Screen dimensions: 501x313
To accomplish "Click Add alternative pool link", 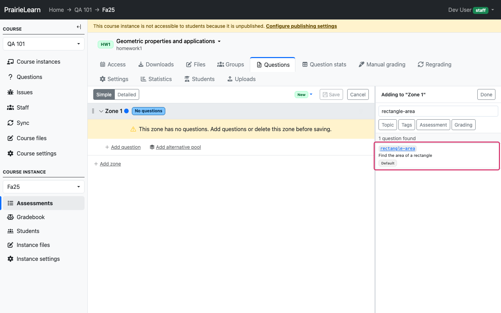I will 175,147.
